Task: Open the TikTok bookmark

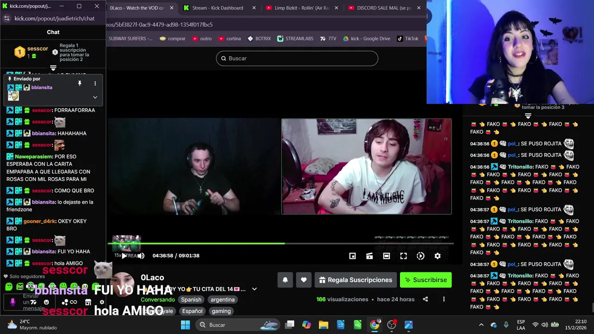Action: [x=407, y=39]
